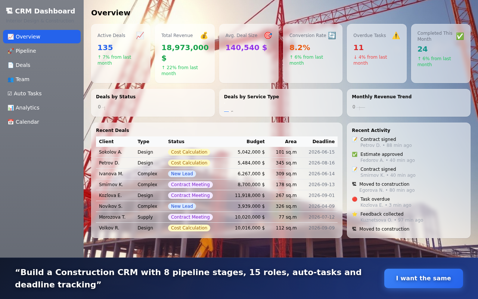Click the target icon on Avg. Deal Size
The image size is (478, 299).
click(x=268, y=36)
